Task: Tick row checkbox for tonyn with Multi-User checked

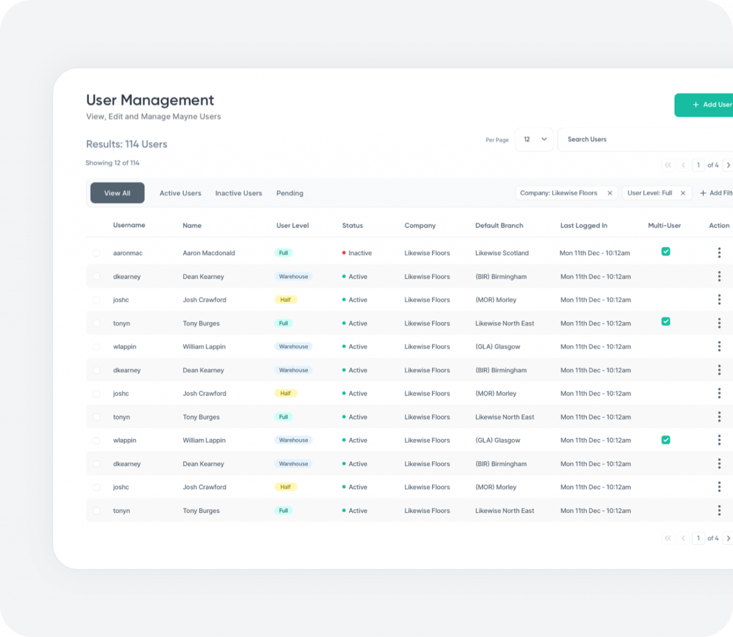Action: pos(96,323)
